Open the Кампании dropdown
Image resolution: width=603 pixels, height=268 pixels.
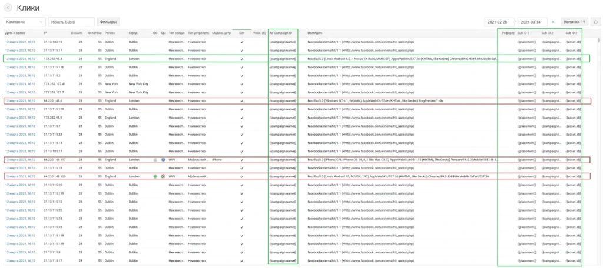[25, 22]
